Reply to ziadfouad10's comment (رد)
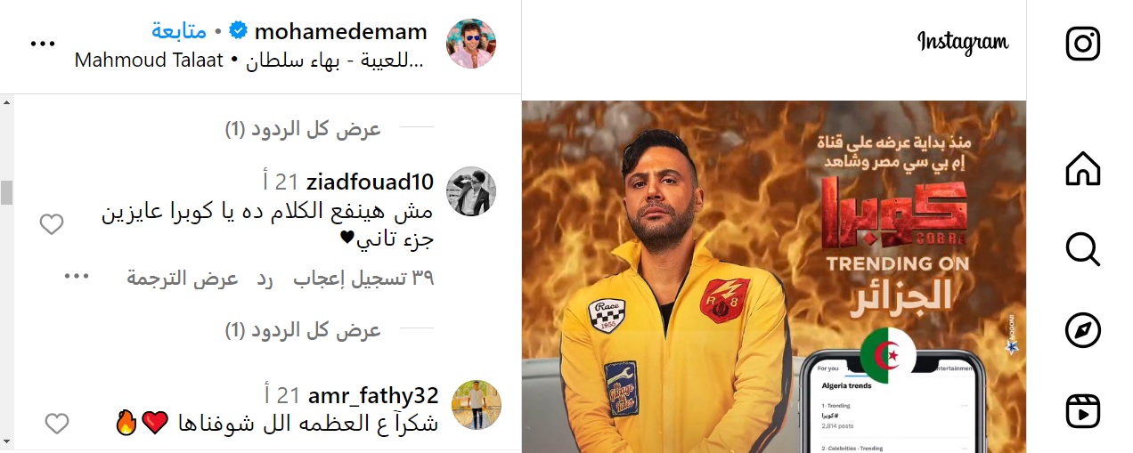The image size is (1133, 453). click(265, 279)
